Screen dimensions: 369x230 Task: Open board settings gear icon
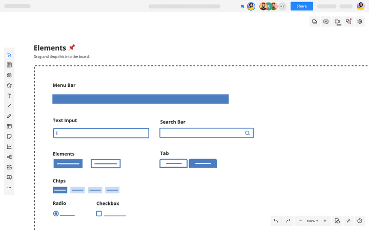(360, 21)
